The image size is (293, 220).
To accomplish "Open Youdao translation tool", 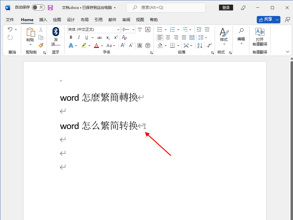I will click(x=260, y=36).
